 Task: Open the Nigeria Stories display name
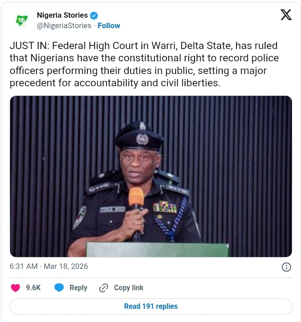tap(62, 15)
